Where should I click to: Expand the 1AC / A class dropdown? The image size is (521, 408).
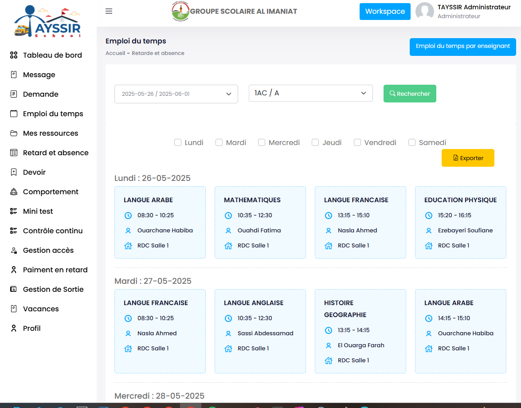pos(310,93)
